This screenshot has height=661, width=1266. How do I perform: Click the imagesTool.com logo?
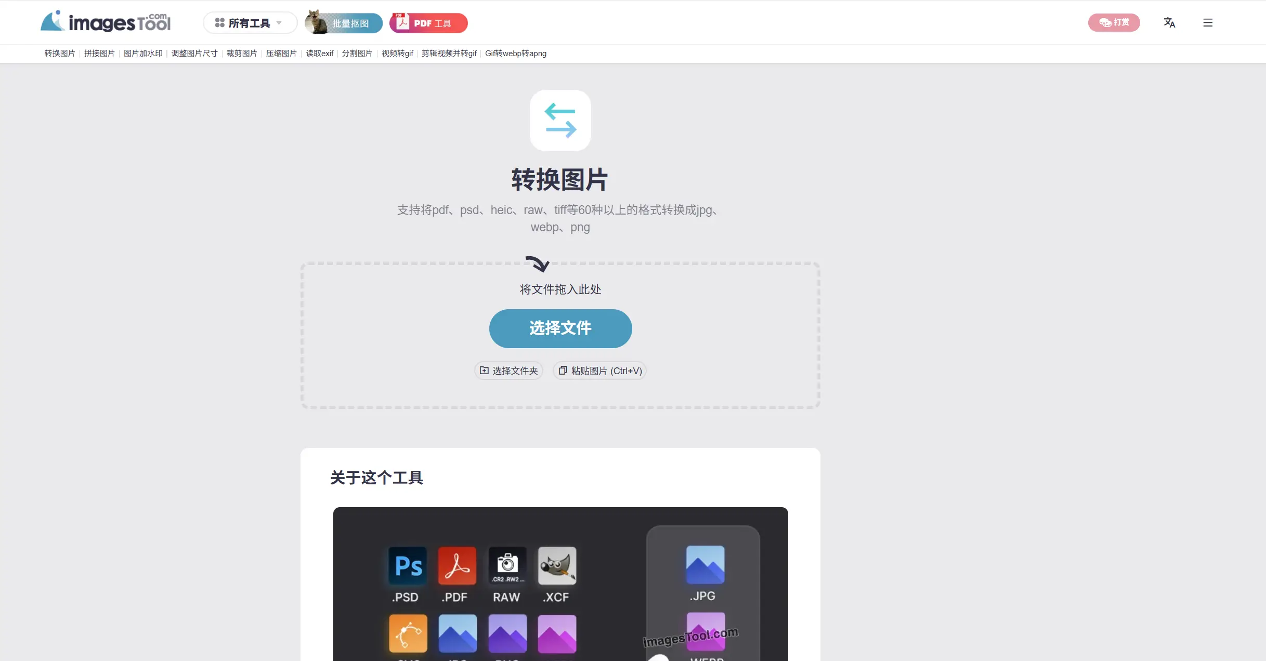point(106,22)
